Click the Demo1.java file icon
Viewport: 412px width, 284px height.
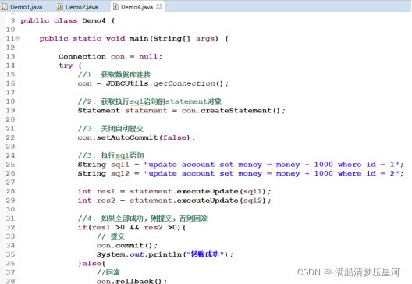(5, 7)
